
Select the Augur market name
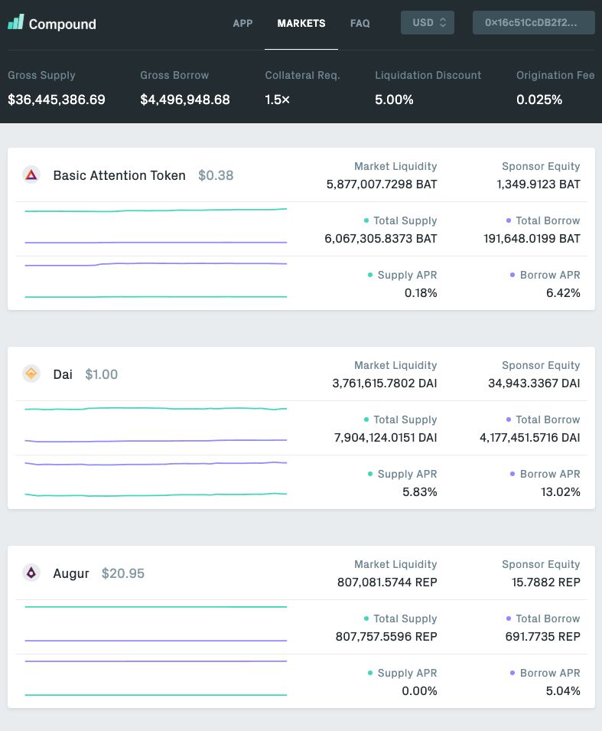[x=71, y=573]
